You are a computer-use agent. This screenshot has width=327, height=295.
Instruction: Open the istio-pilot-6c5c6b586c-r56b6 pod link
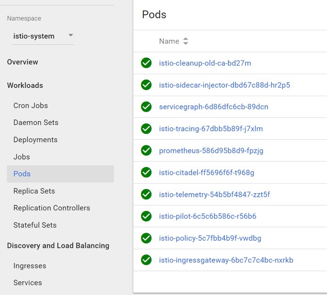click(208, 216)
